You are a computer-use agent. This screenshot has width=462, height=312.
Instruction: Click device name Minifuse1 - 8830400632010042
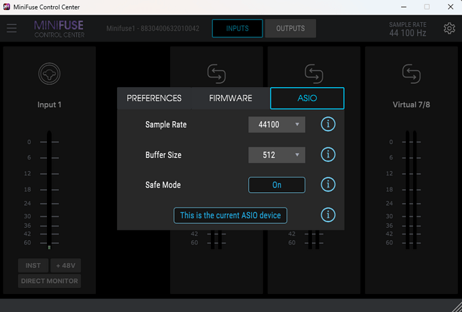click(x=153, y=28)
